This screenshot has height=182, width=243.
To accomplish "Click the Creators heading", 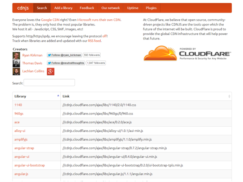I will pos(20,49).
